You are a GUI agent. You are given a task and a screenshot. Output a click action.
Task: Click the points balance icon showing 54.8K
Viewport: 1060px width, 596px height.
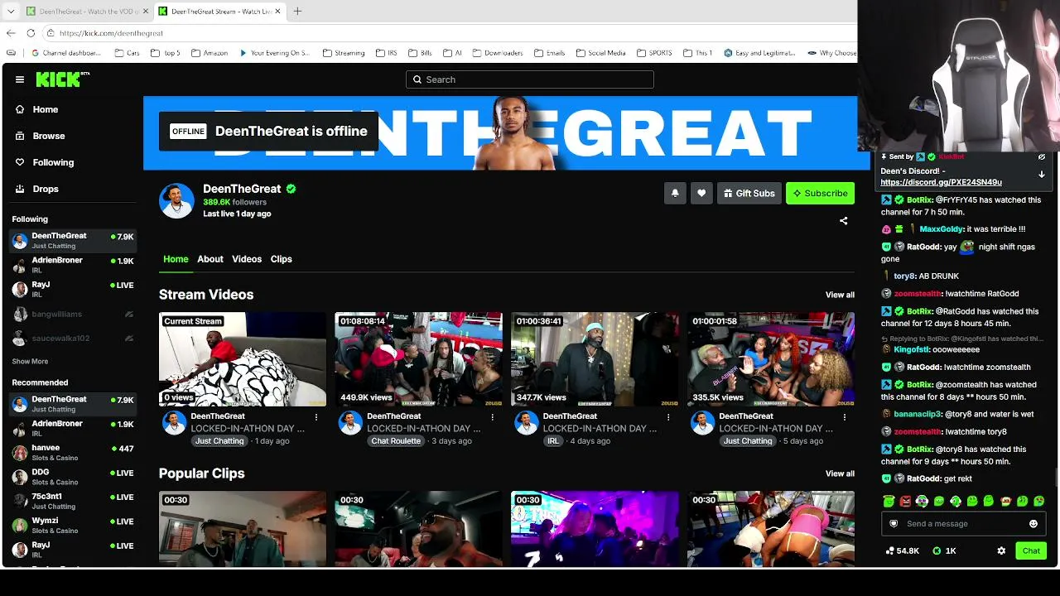(890, 550)
